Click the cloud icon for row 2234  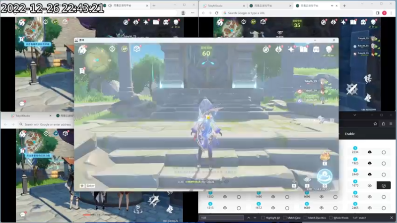coord(370,152)
